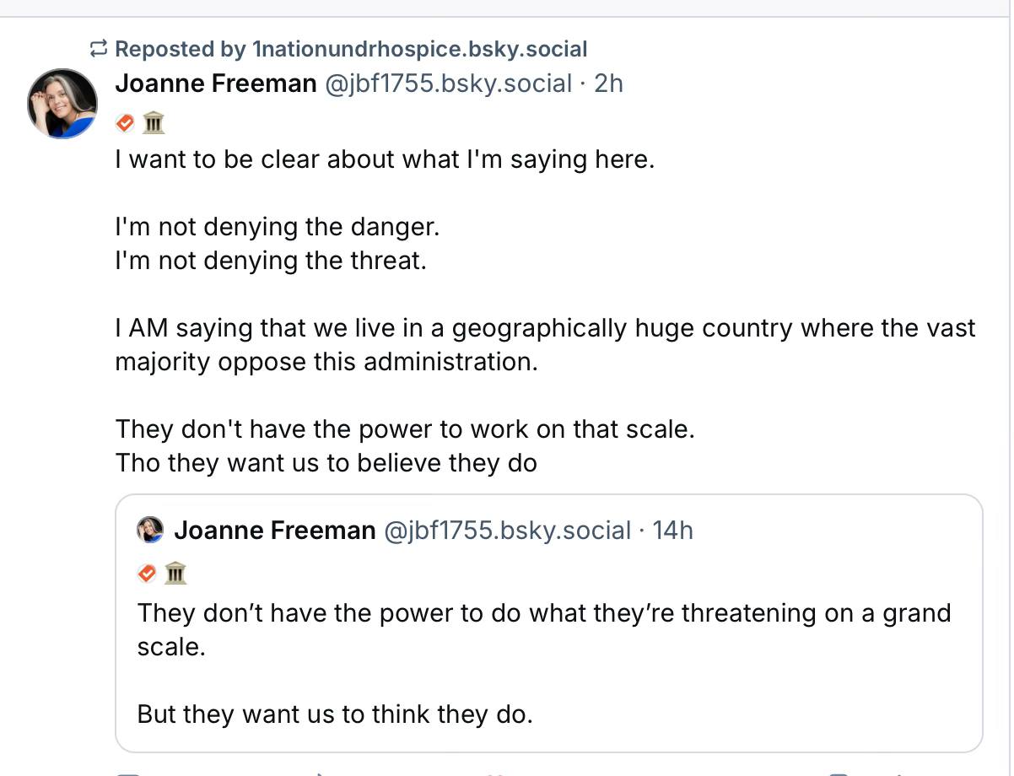
Task: Click the classical building emoji badge
Action: 153,122
